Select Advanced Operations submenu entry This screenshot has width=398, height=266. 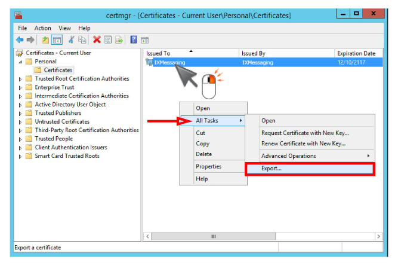(x=288, y=156)
